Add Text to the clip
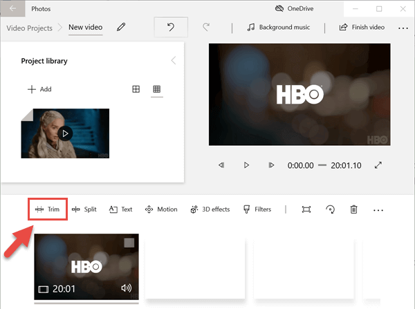 (120, 209)
